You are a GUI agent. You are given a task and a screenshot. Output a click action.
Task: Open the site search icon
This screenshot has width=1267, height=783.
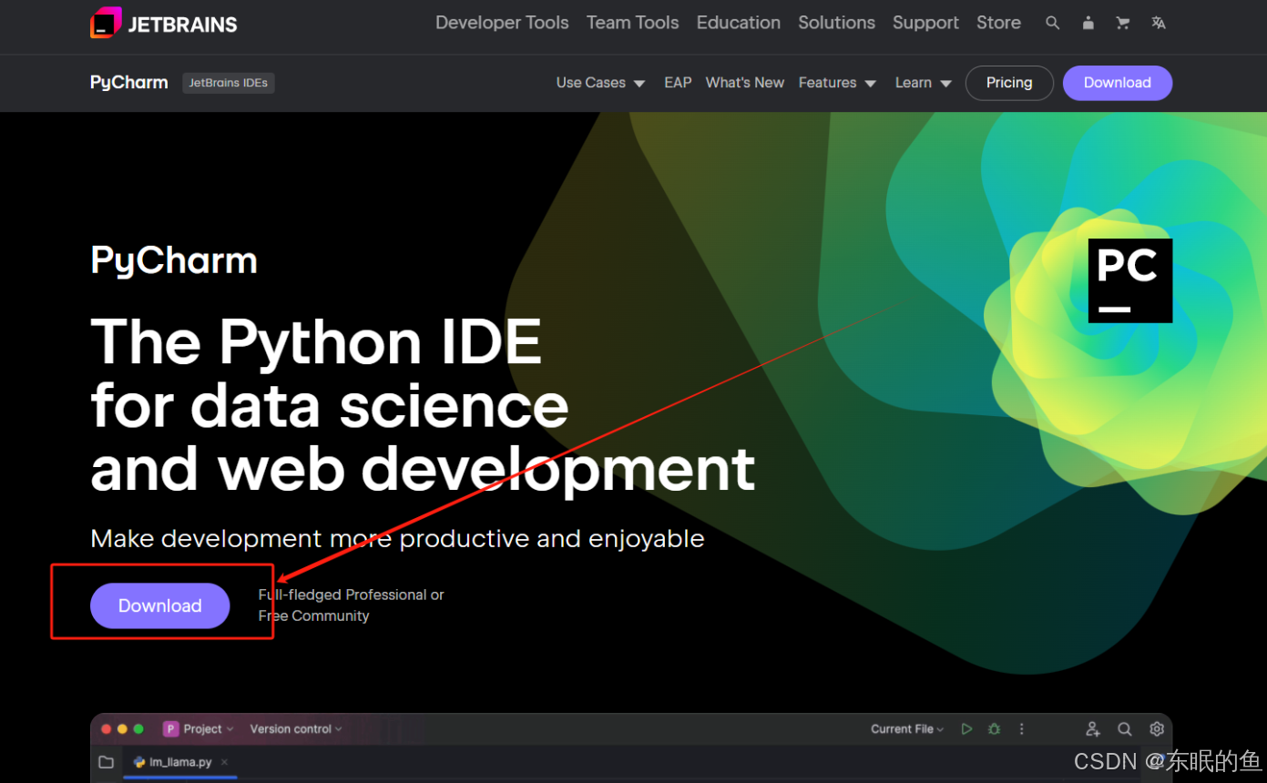(1052, 23)
